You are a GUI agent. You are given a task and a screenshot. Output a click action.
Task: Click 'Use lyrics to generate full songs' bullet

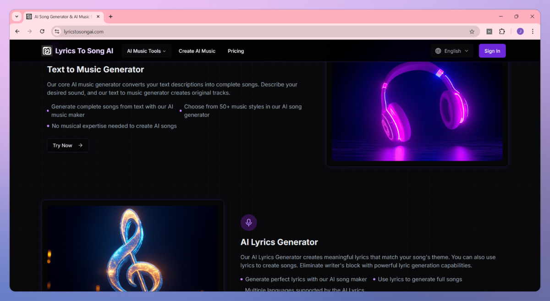[x=420, y=279]
